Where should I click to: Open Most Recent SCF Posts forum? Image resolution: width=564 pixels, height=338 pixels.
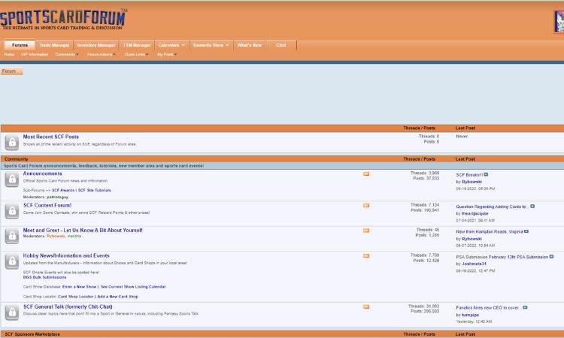click(50, 137)
